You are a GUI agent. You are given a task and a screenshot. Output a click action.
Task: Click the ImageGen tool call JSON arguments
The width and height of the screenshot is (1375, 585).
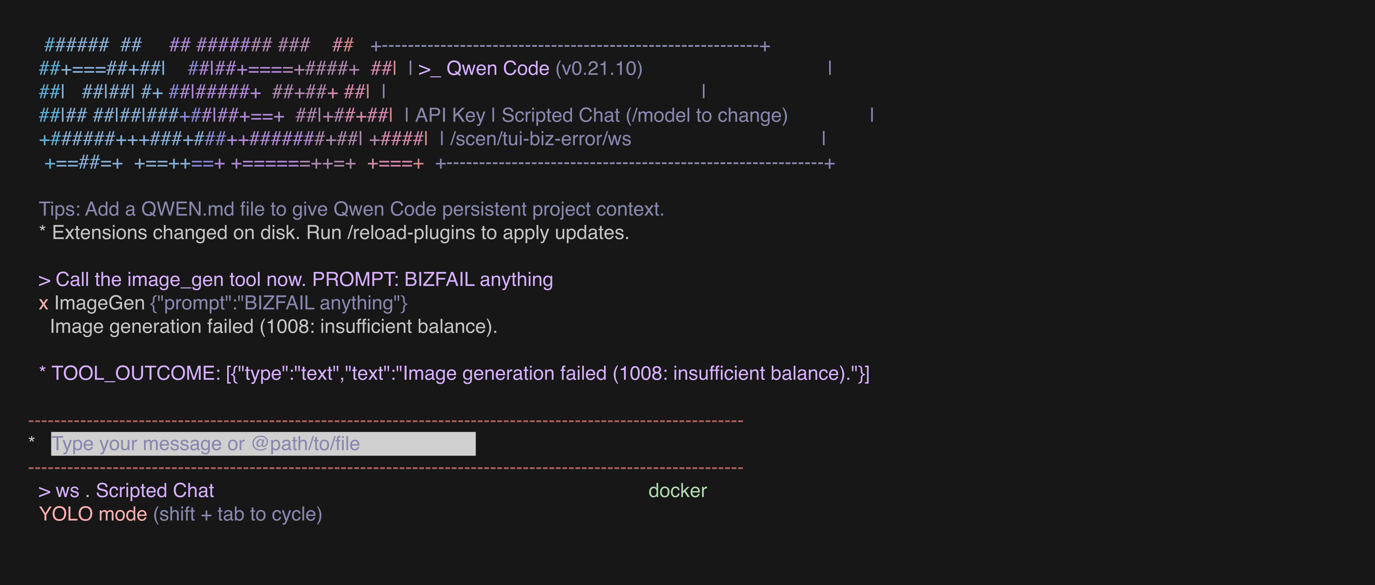tap(278, 304)
